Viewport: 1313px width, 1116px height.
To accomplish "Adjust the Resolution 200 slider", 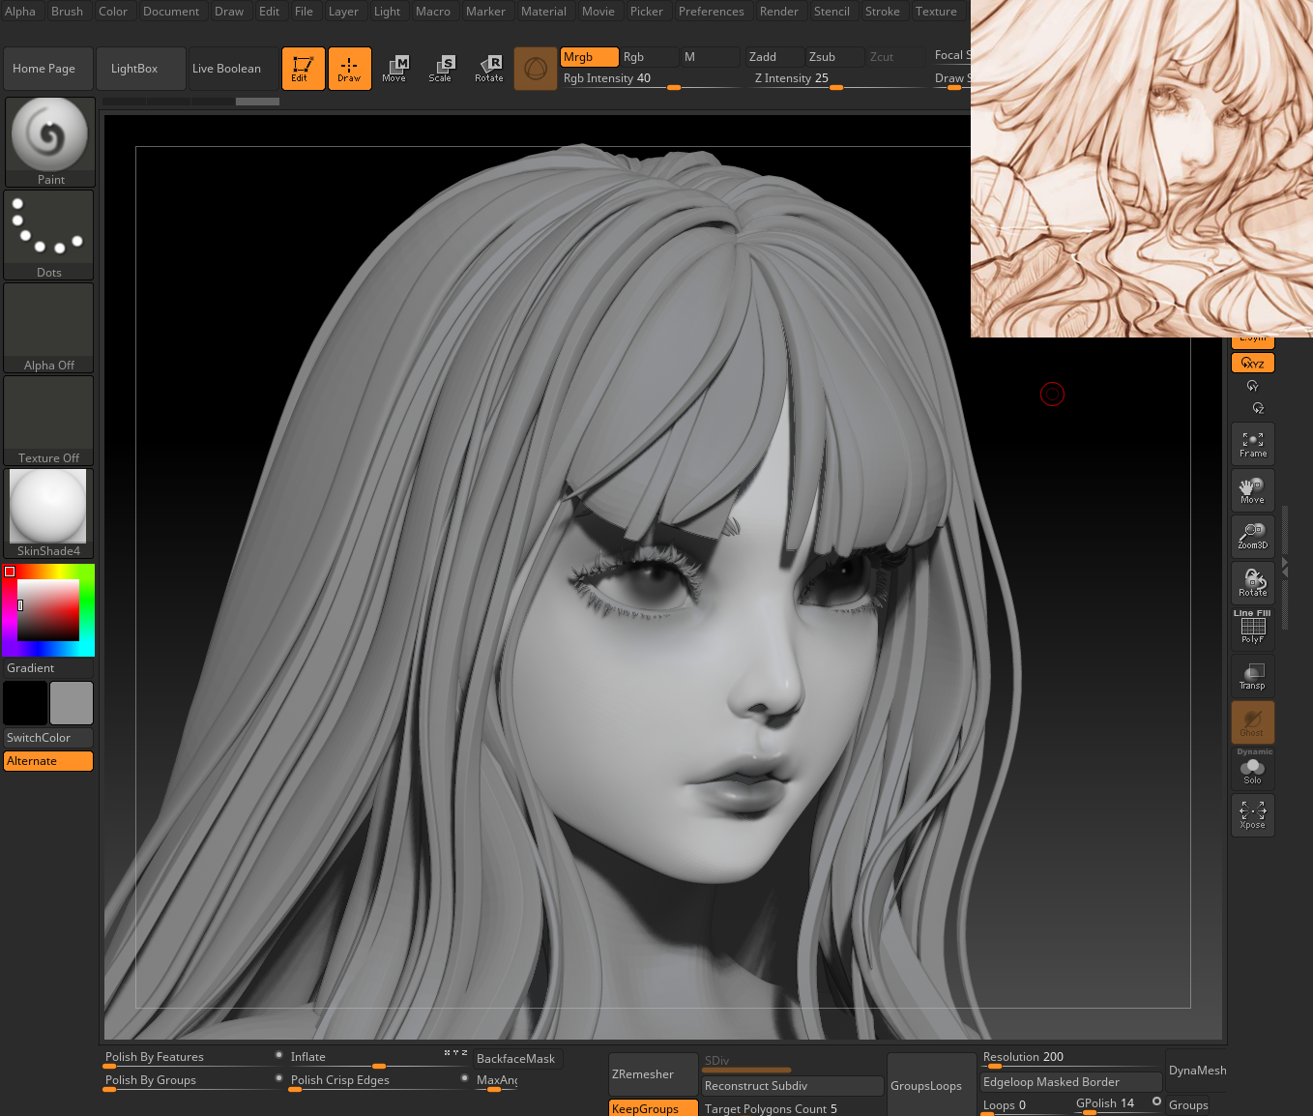I will click(x=1071, y=1059).
